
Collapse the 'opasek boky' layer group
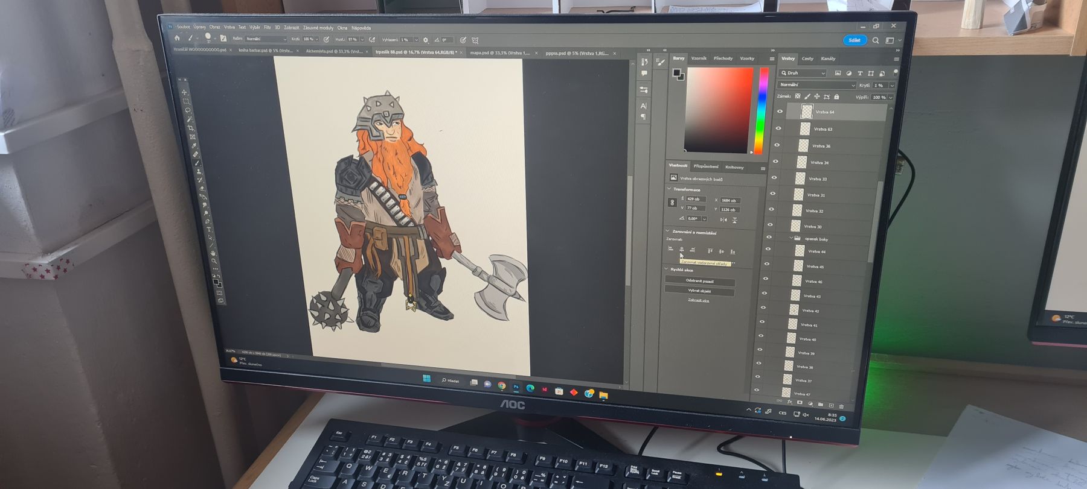[x=791, y=238]
